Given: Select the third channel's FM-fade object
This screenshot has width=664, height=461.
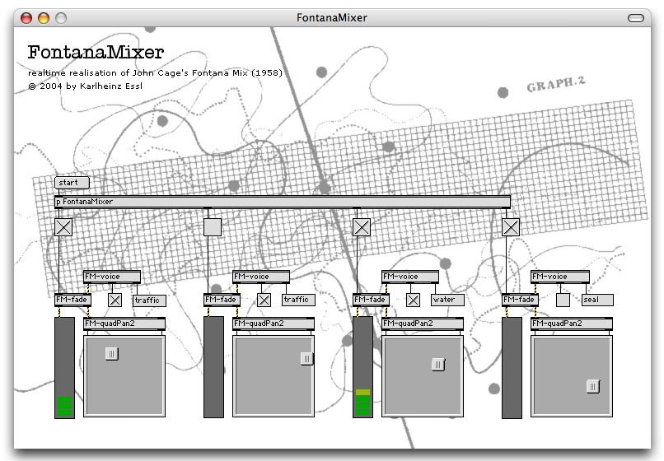Looking at the screenshot, I should (371, 300).
